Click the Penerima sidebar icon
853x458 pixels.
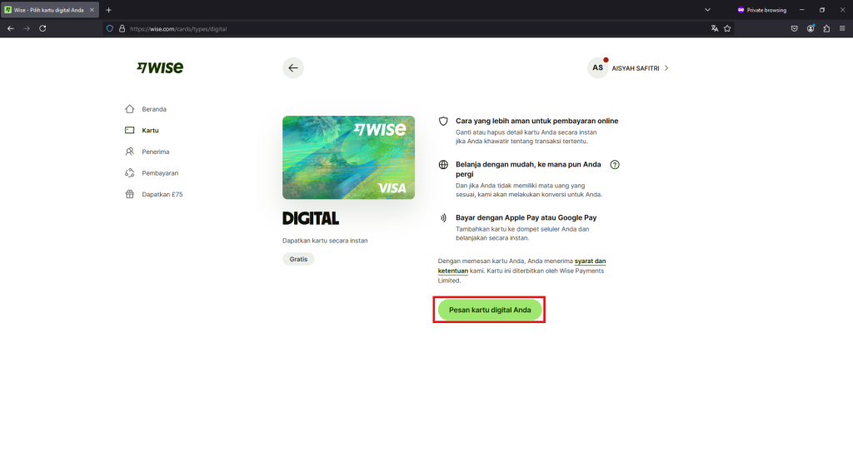click(x=129, y=152)
